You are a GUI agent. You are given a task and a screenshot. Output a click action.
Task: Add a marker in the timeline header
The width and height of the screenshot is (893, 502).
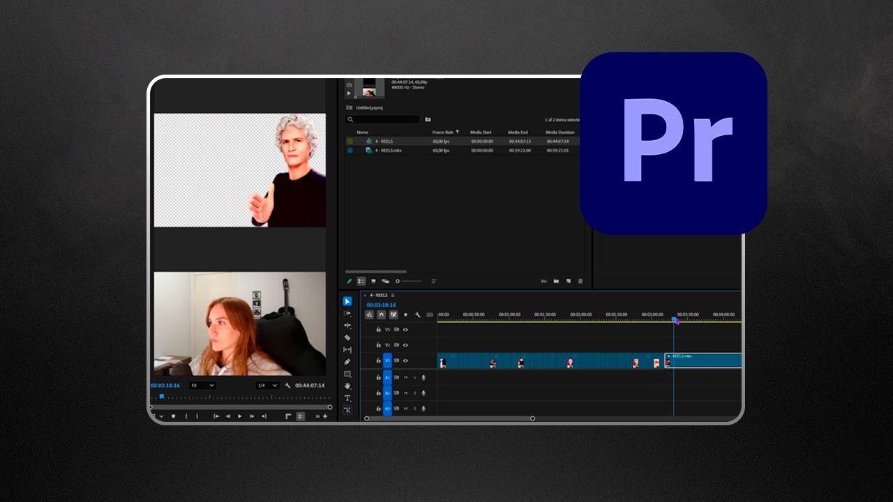pos(405,314)
